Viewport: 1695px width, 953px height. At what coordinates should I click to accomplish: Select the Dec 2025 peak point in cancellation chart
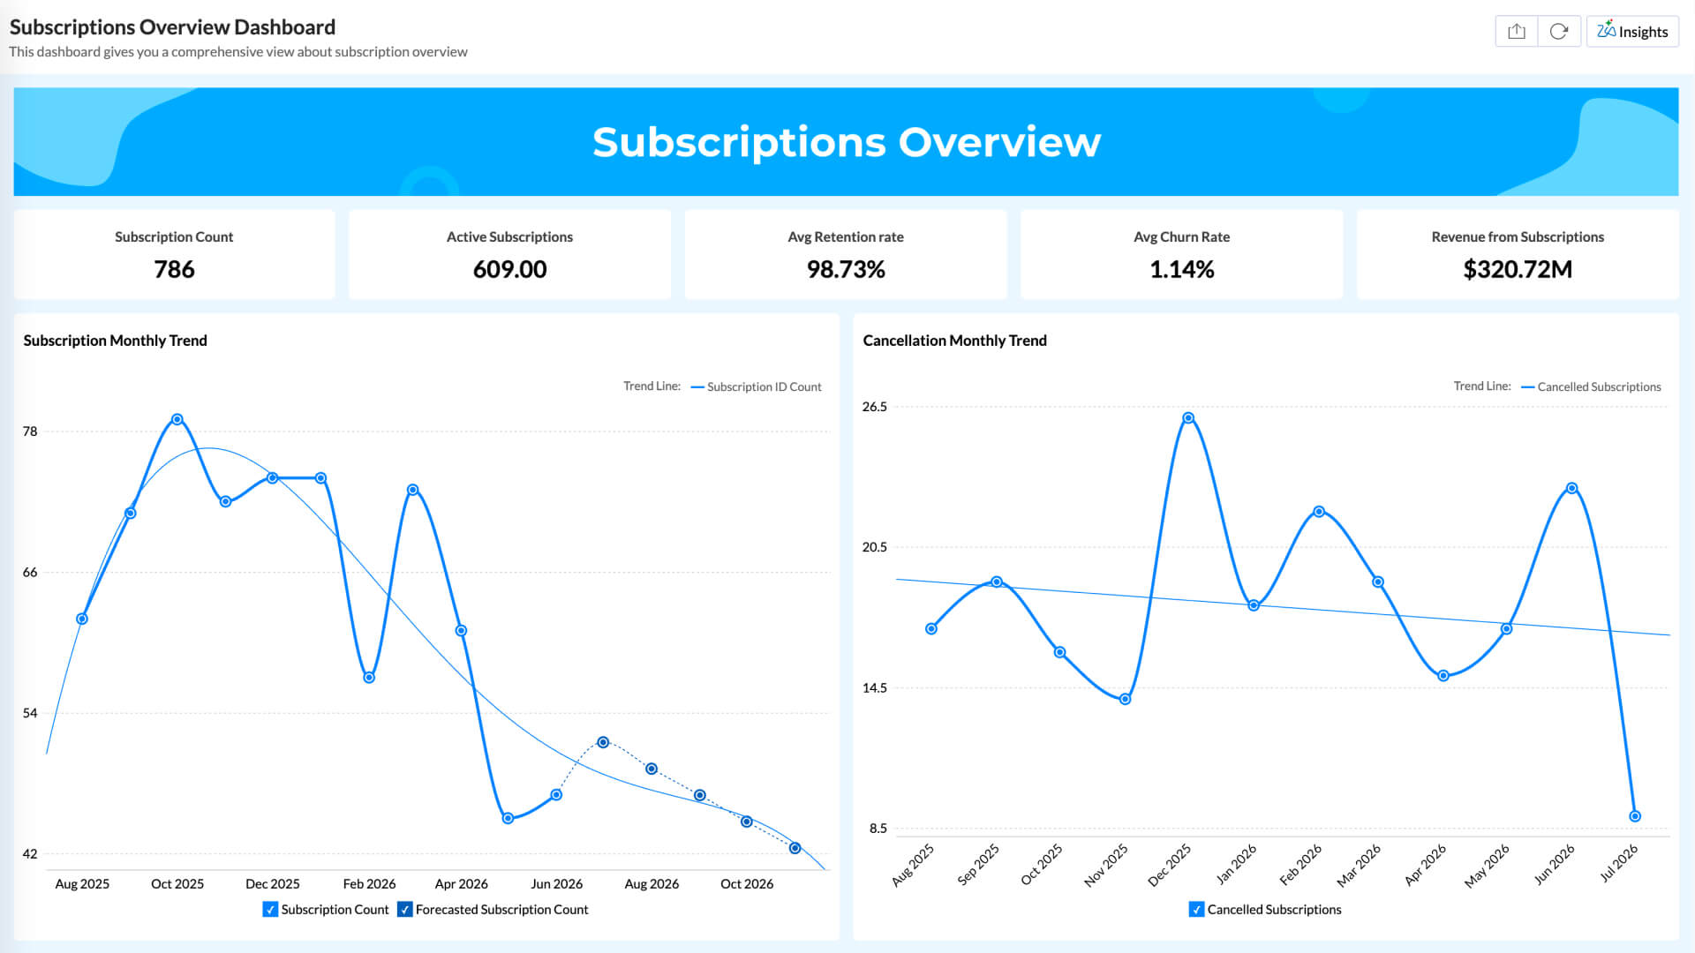pyautogui.click(x=1188, y=418)
